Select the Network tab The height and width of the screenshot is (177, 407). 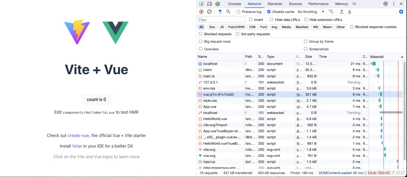point(255,4)
